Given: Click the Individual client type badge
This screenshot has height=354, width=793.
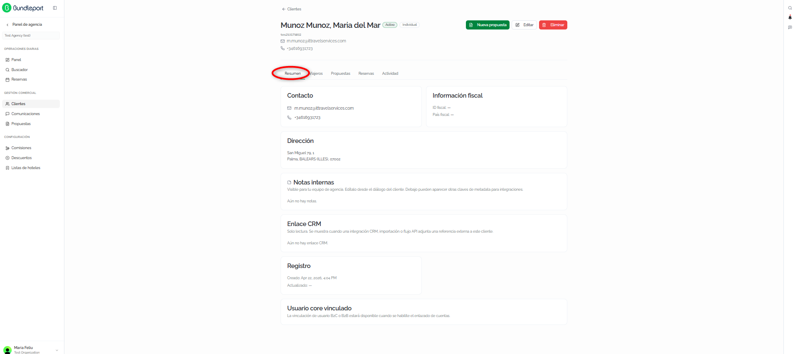Looking at the screenshot, I should [409, 25].
